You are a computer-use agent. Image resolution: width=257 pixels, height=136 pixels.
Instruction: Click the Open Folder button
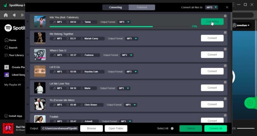click(116, 128)
